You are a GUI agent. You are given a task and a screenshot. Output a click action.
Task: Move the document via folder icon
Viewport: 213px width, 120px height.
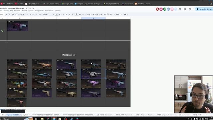[30, 8]
